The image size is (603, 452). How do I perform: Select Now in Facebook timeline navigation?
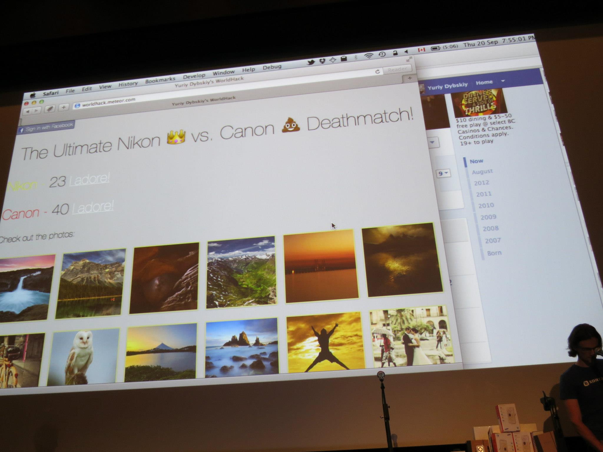[x=476, y=161]
